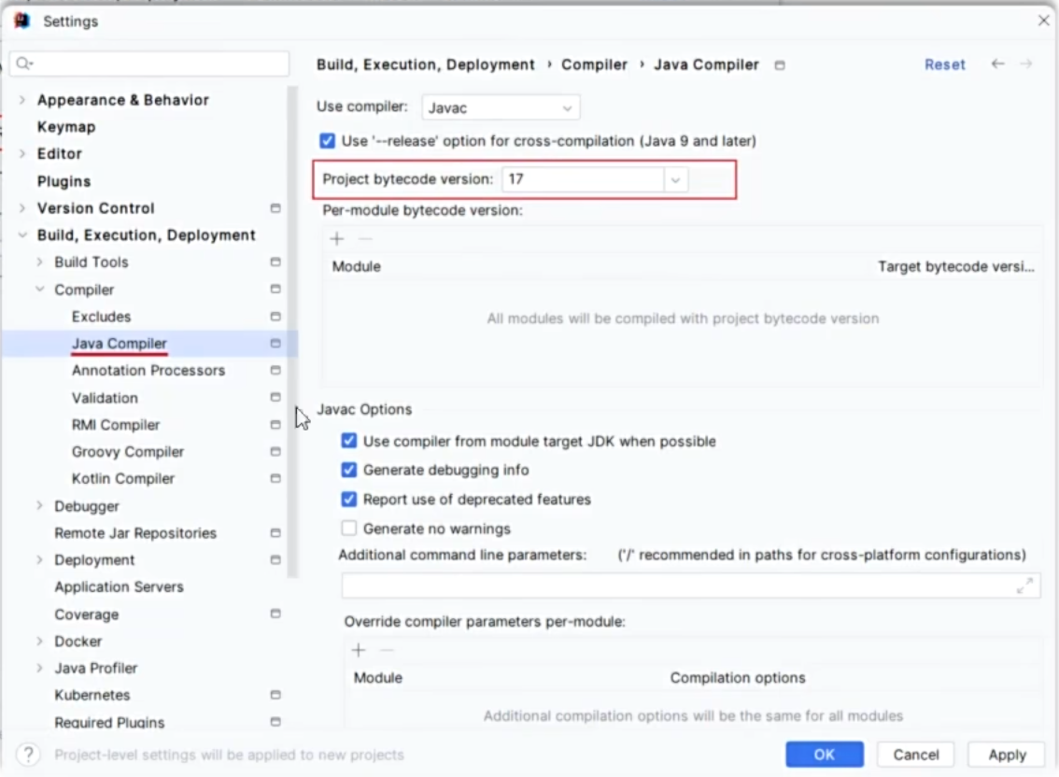1059x777 pixels.
Task: Click the Reset link
Action: [944, 64]
